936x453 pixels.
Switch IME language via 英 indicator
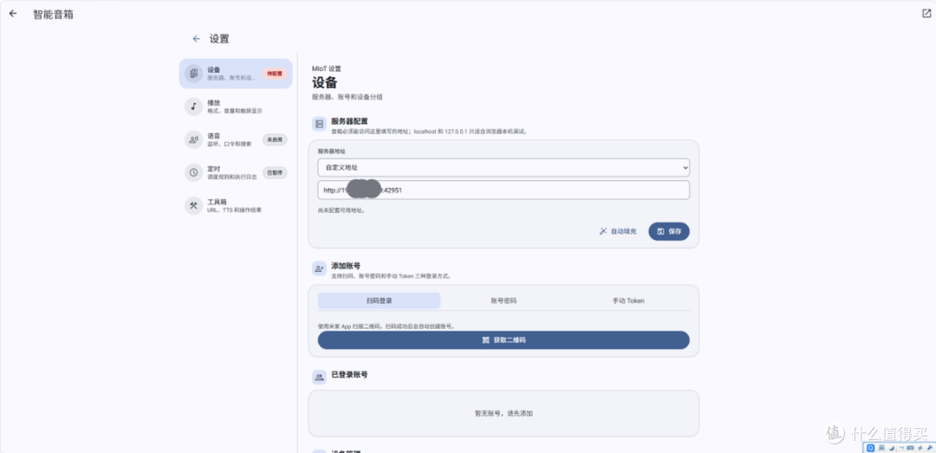(x=881, y=448)
